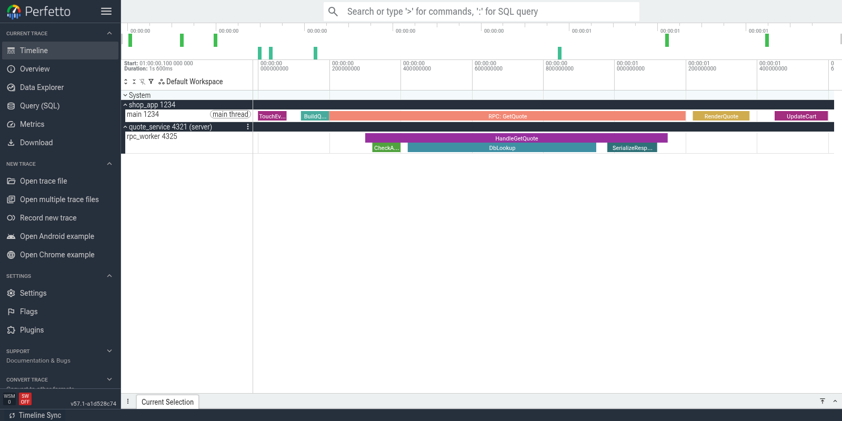Expand the quote_service 4321 process group
The width and height of the screenshot is (842, 421).
click(x=125, y=127)
